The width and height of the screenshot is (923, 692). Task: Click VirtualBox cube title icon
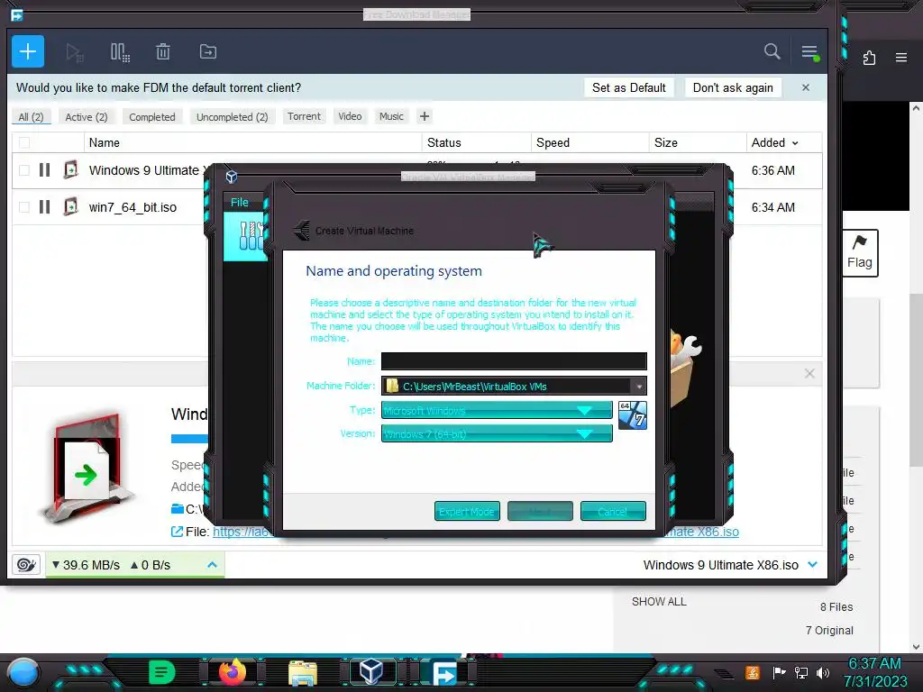(x=232, y=177)
